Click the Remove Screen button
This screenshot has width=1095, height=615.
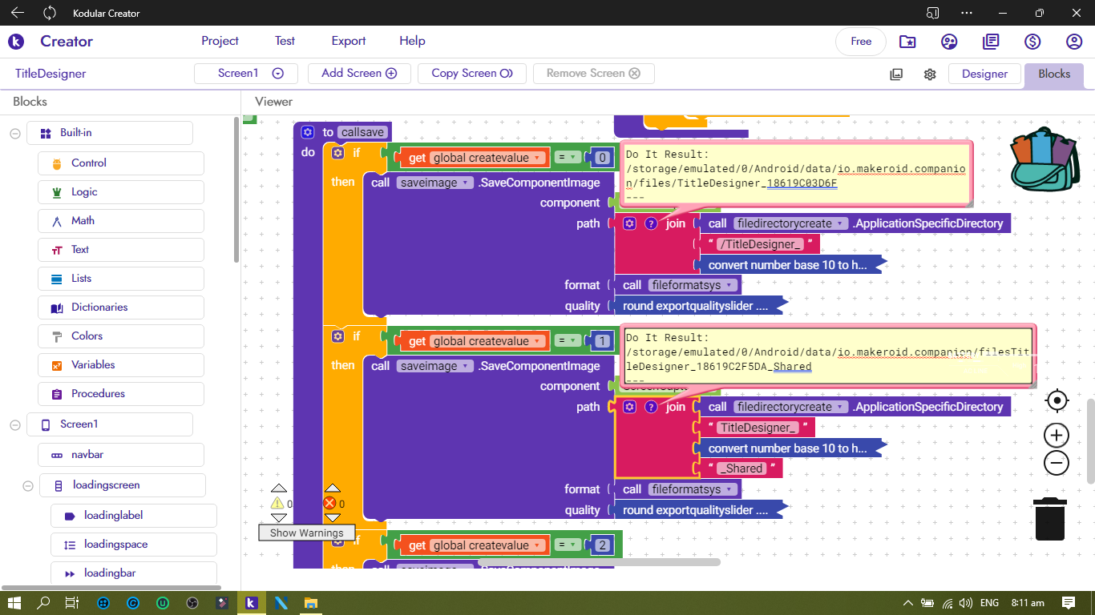click(593, 73)
